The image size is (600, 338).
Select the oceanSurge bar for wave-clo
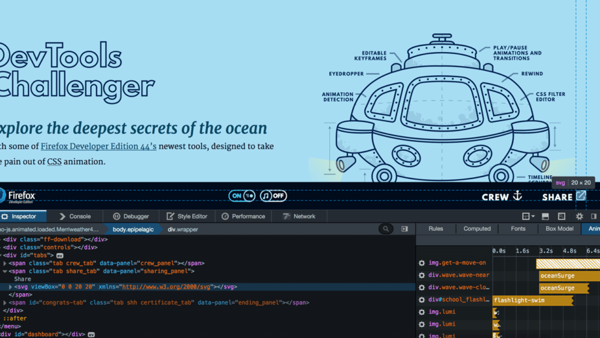[x=564, y=288]
